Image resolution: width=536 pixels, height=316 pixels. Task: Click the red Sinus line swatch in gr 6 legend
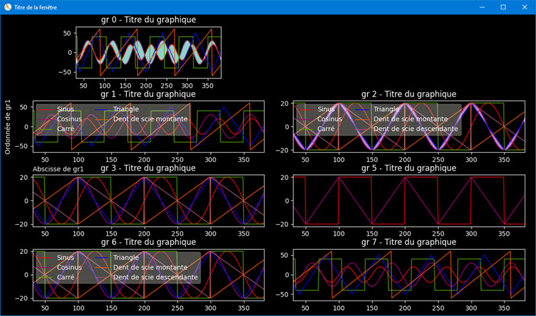tap(45, 258)
